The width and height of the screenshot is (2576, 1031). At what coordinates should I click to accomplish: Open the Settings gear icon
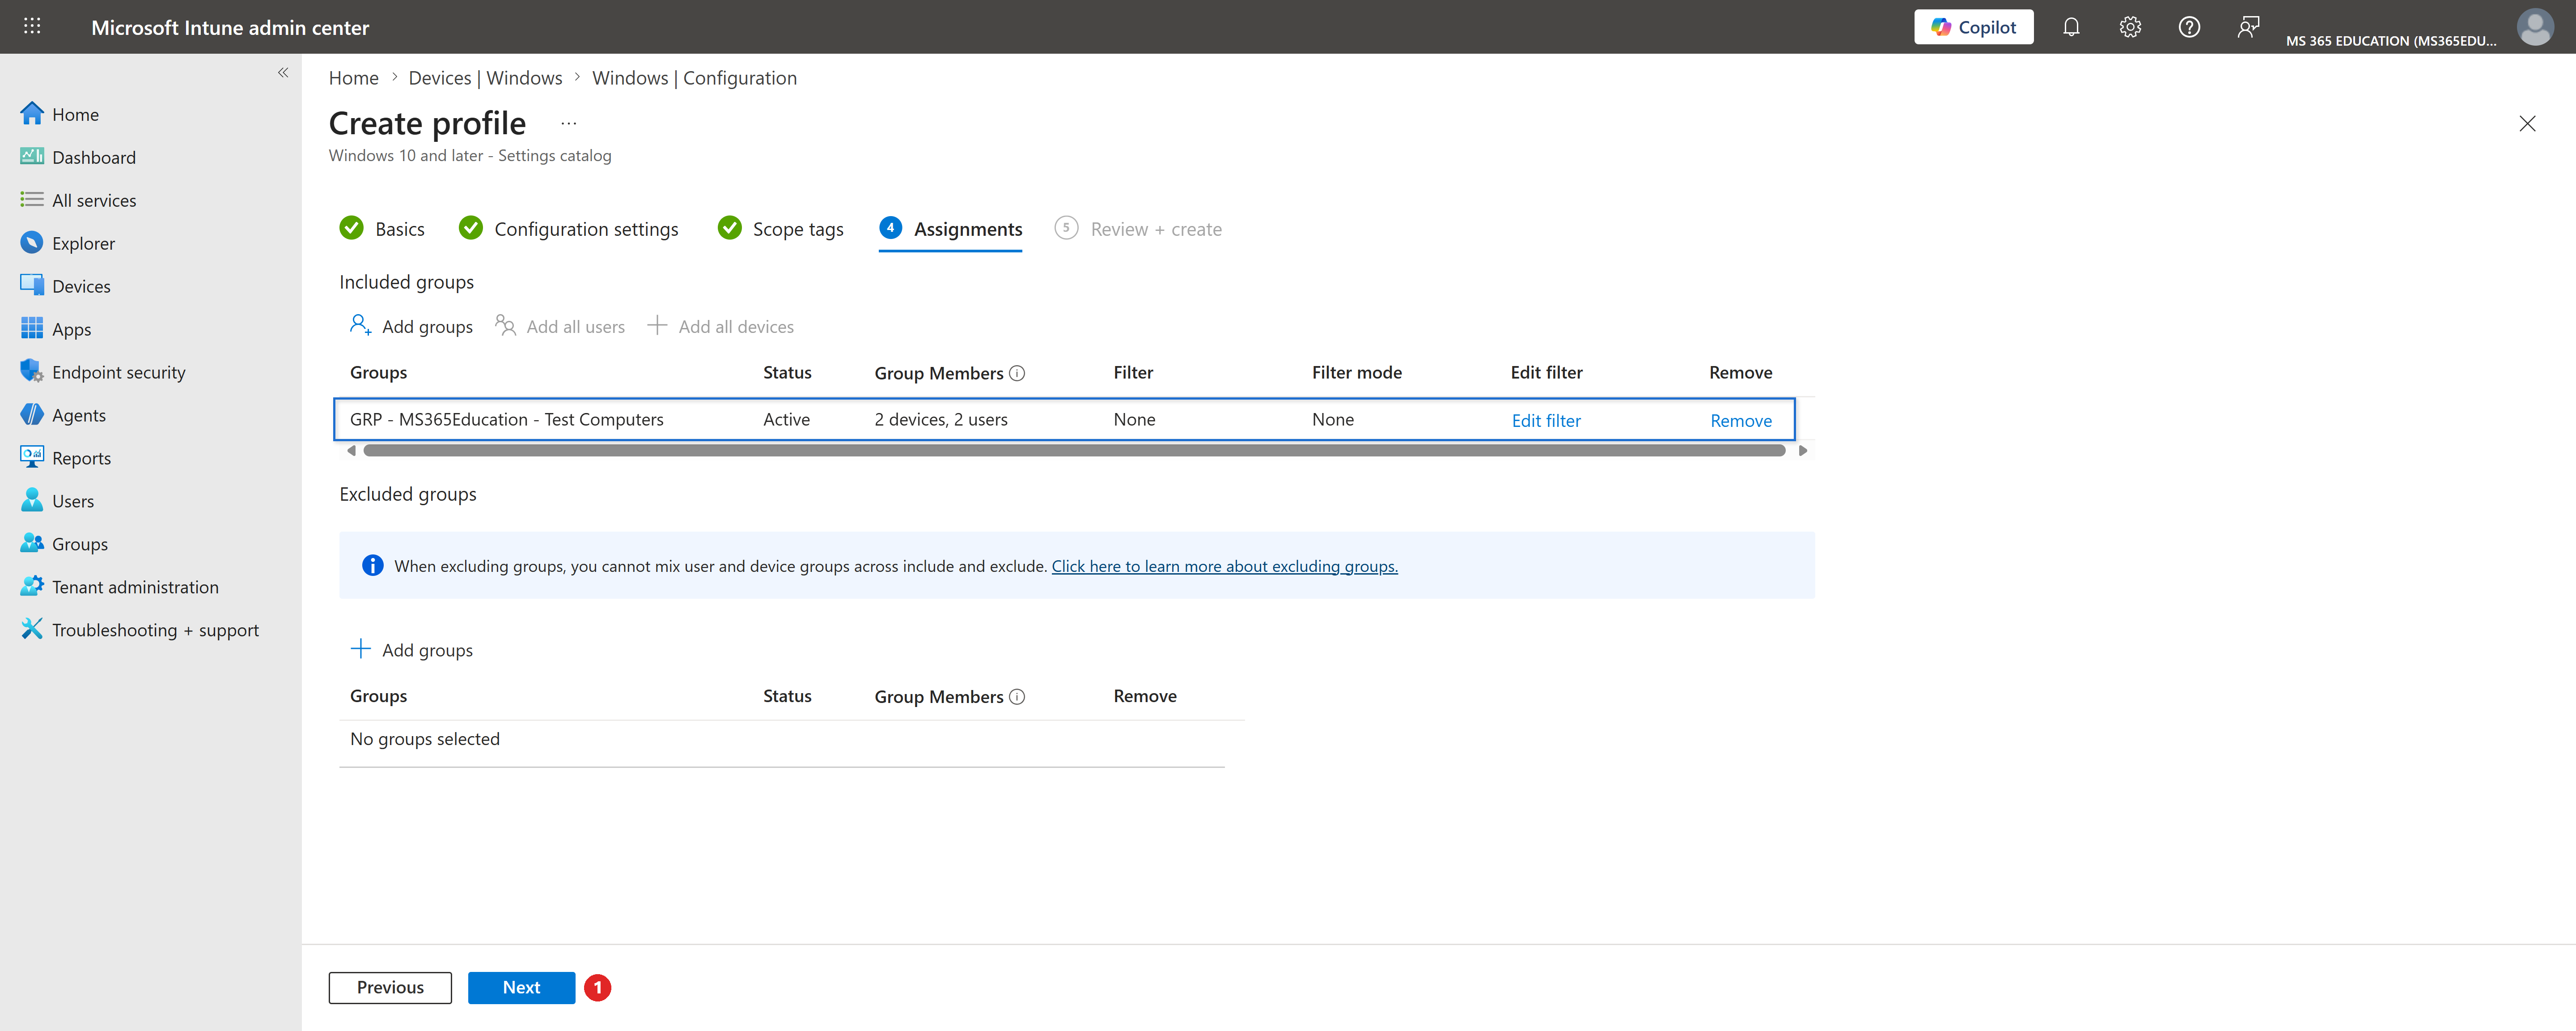coord(2130,27)
